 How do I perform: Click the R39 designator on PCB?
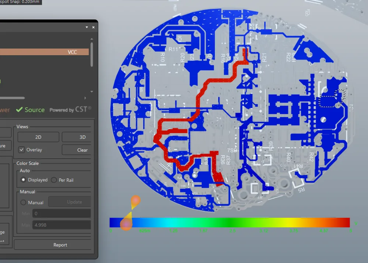[271, 146]
